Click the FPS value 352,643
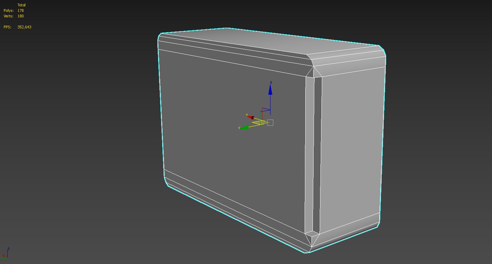The image size is (492, 264). pyautogui.click(x=24, y=27)
